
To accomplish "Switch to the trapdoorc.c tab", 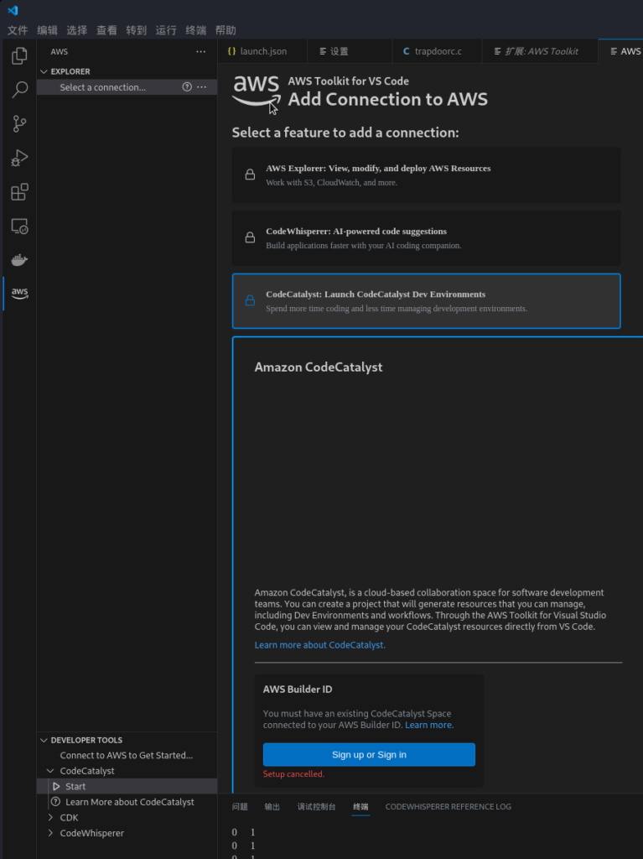I will [x=437, y=51].
